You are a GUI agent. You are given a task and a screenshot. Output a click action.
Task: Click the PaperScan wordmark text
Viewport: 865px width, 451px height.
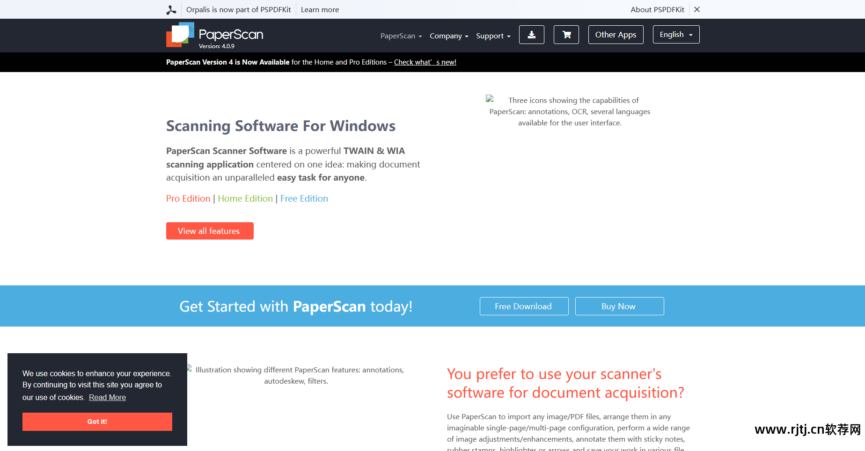(x=231, y=34)
